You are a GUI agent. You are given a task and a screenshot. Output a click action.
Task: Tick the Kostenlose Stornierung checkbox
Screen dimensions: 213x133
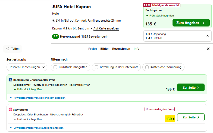tap(147, 67)
